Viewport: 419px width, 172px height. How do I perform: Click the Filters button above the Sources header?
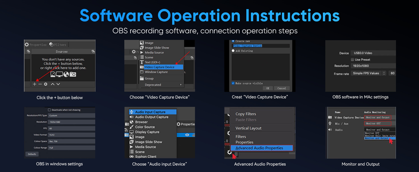click(58, 45)
